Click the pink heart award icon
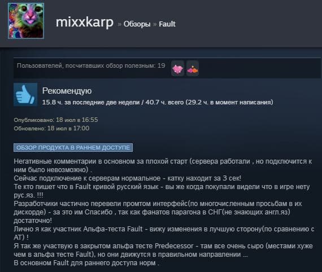322x272 pixels. tap(177, 68)
